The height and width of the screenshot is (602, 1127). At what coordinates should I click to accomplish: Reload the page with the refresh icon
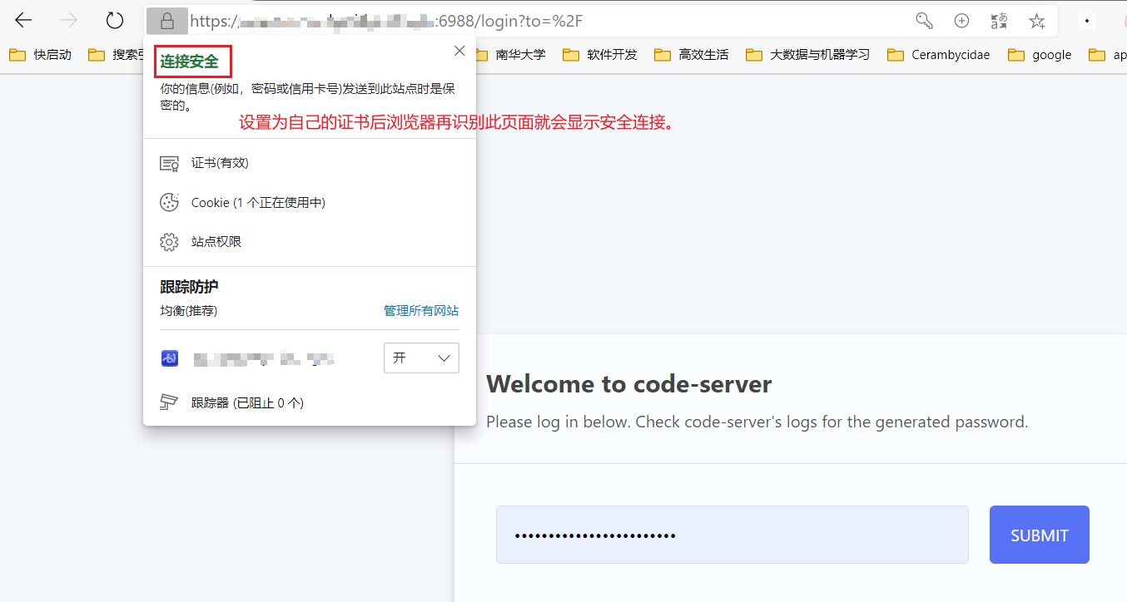[115, 21]
